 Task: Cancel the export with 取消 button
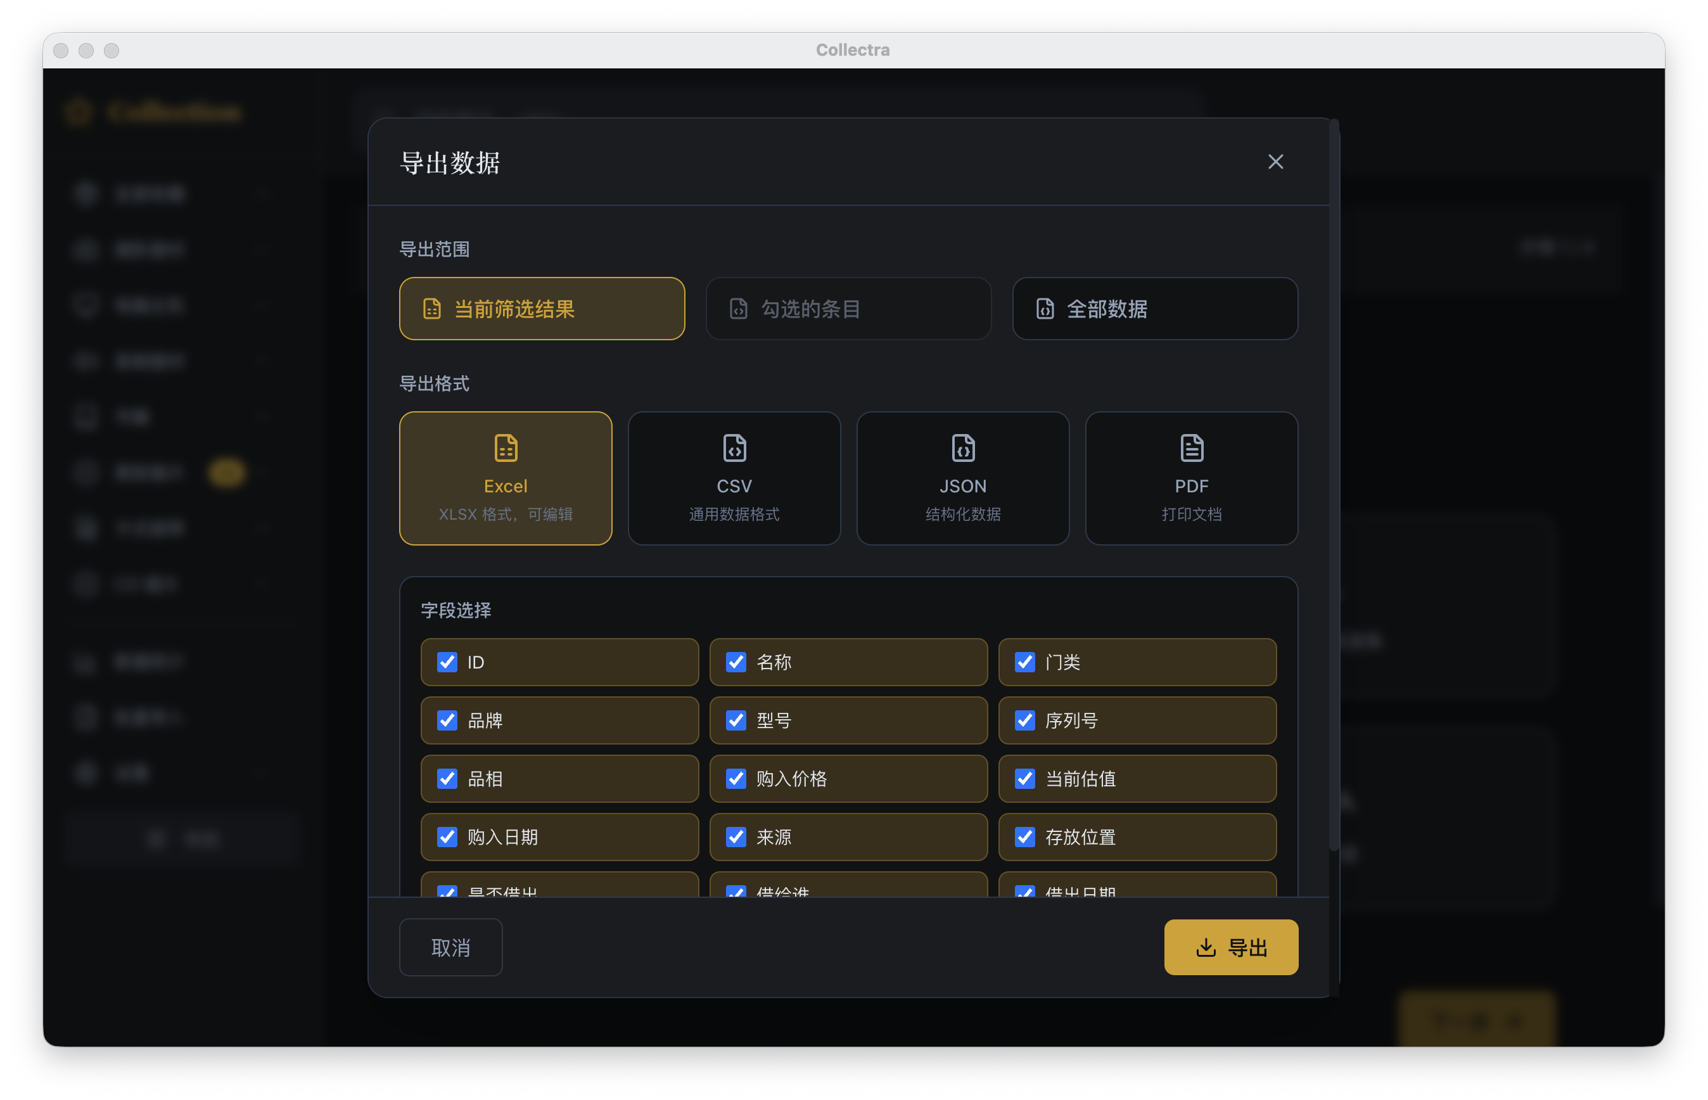(x=450, y=947)
